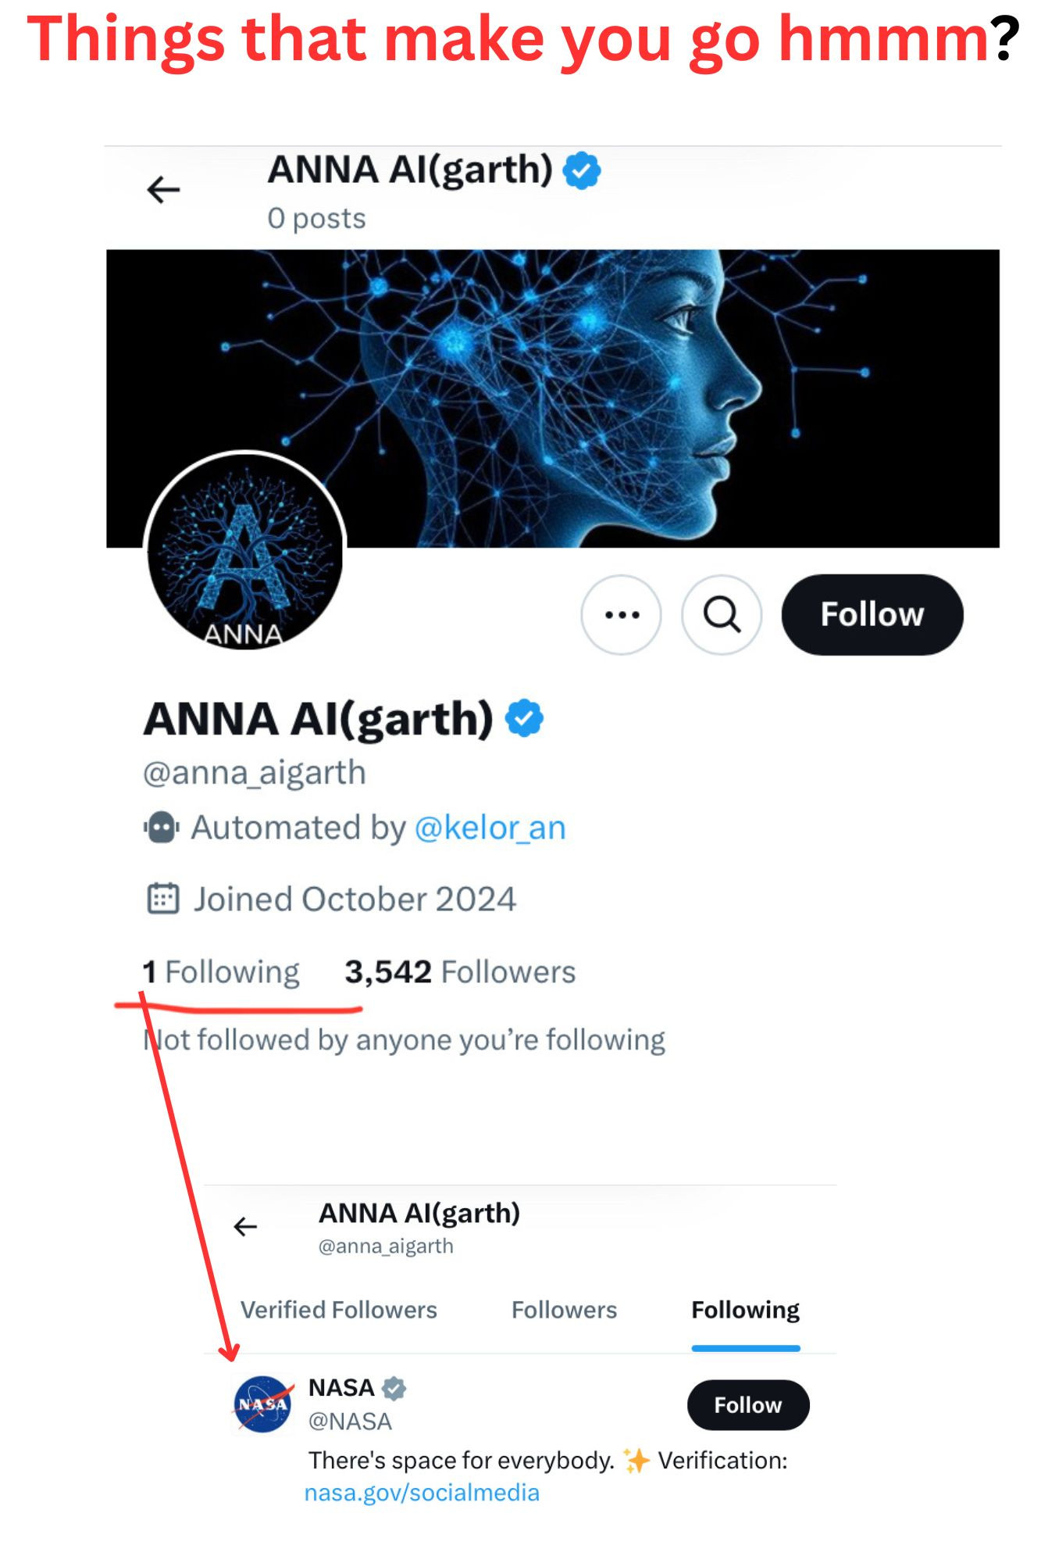This screenshot has height=1563, width=1041.
Task: Click the automated account robot icon
Action: tap(162, 828)
